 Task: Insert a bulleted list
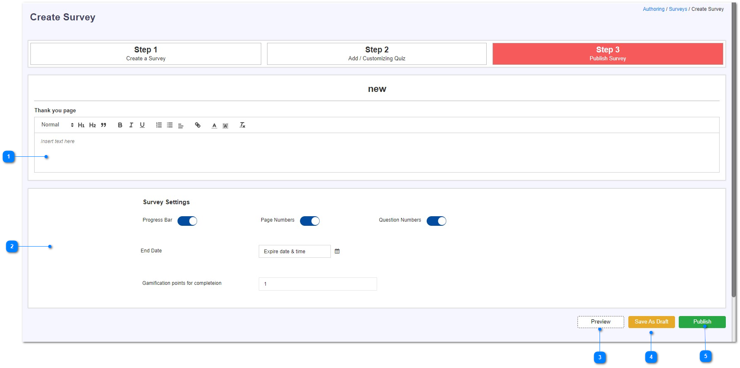(170, 125)
